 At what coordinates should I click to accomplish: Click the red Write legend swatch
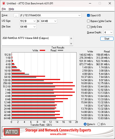[42, 50]
